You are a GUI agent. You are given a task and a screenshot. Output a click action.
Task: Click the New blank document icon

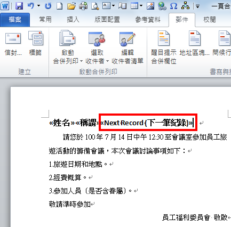point(59,6)
